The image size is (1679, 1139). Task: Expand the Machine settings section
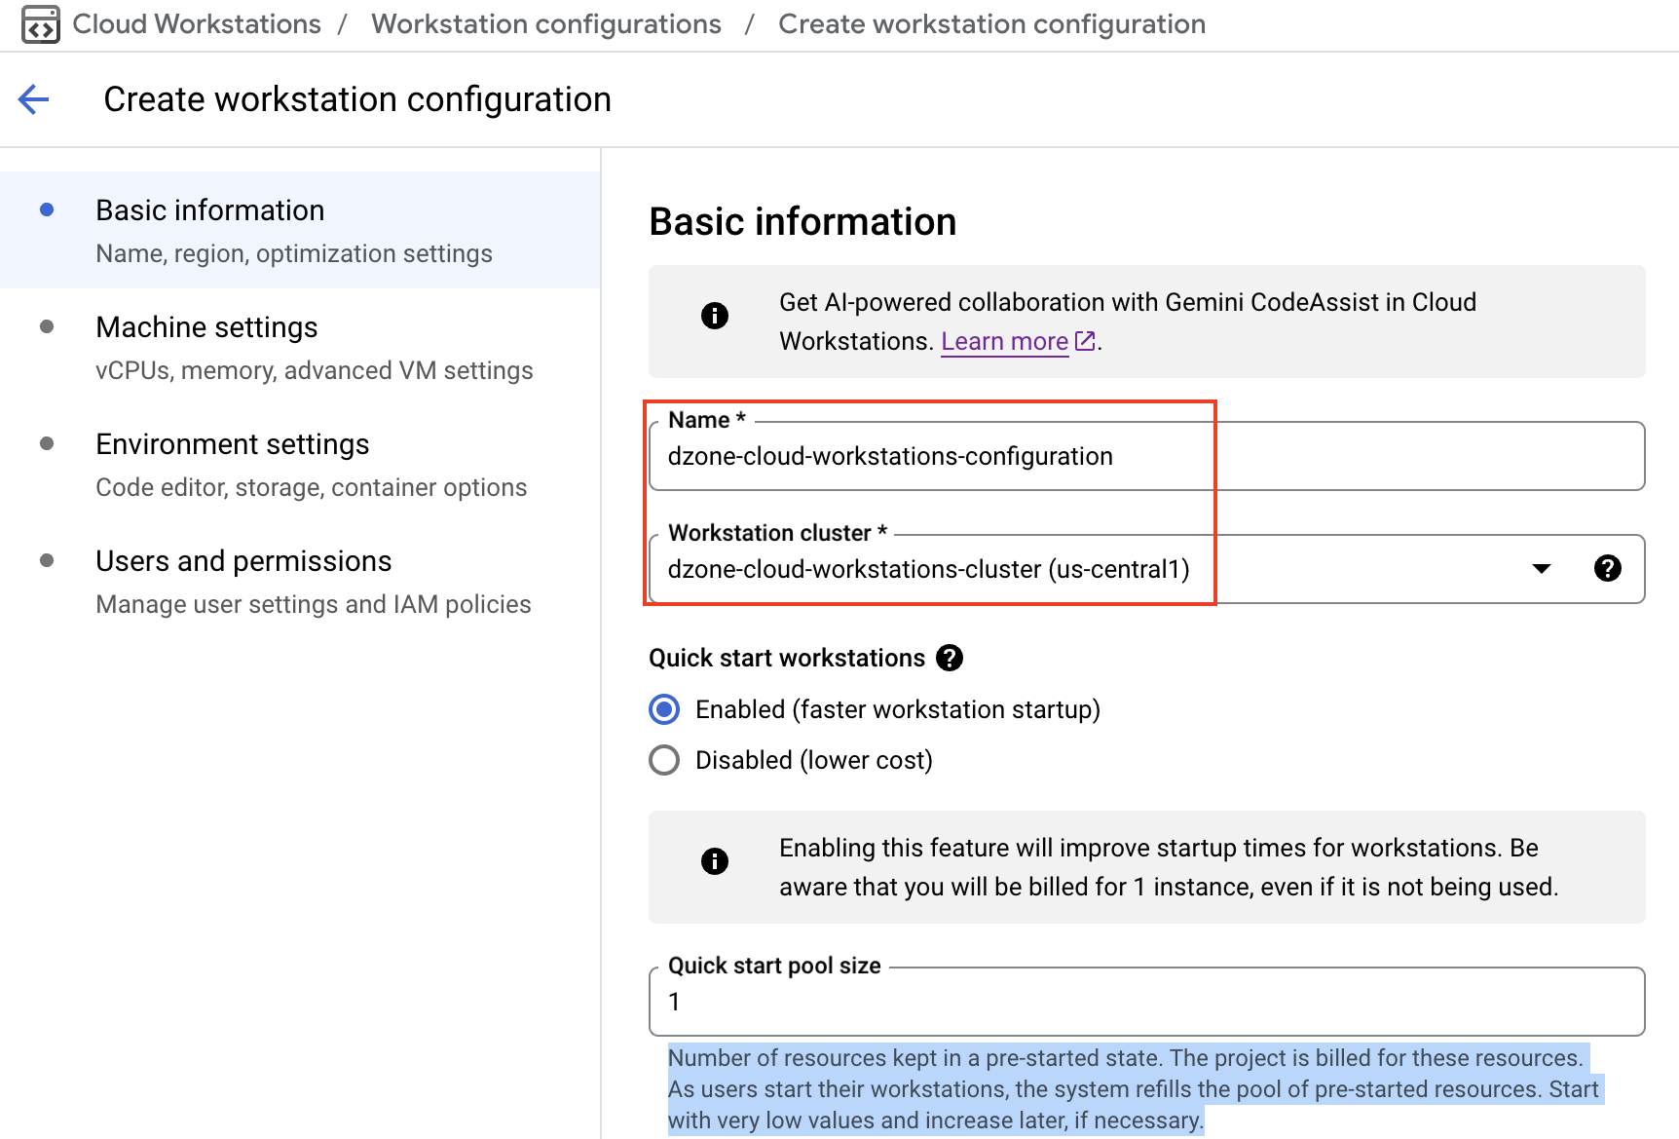click(206, 327)
